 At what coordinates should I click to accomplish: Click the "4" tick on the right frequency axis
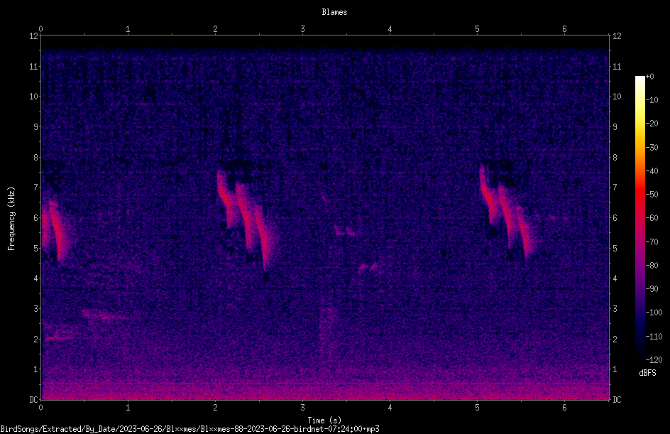pyautogui.click(x=615, y=278)
